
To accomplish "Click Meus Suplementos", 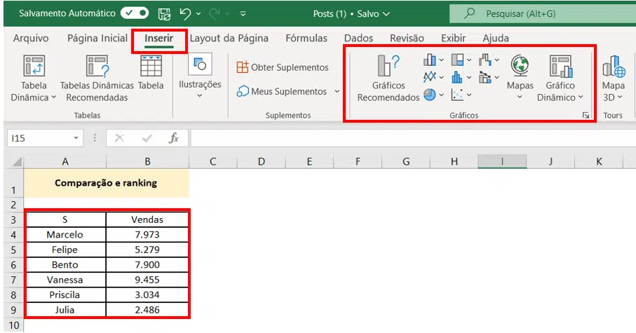I will [282, 92].
